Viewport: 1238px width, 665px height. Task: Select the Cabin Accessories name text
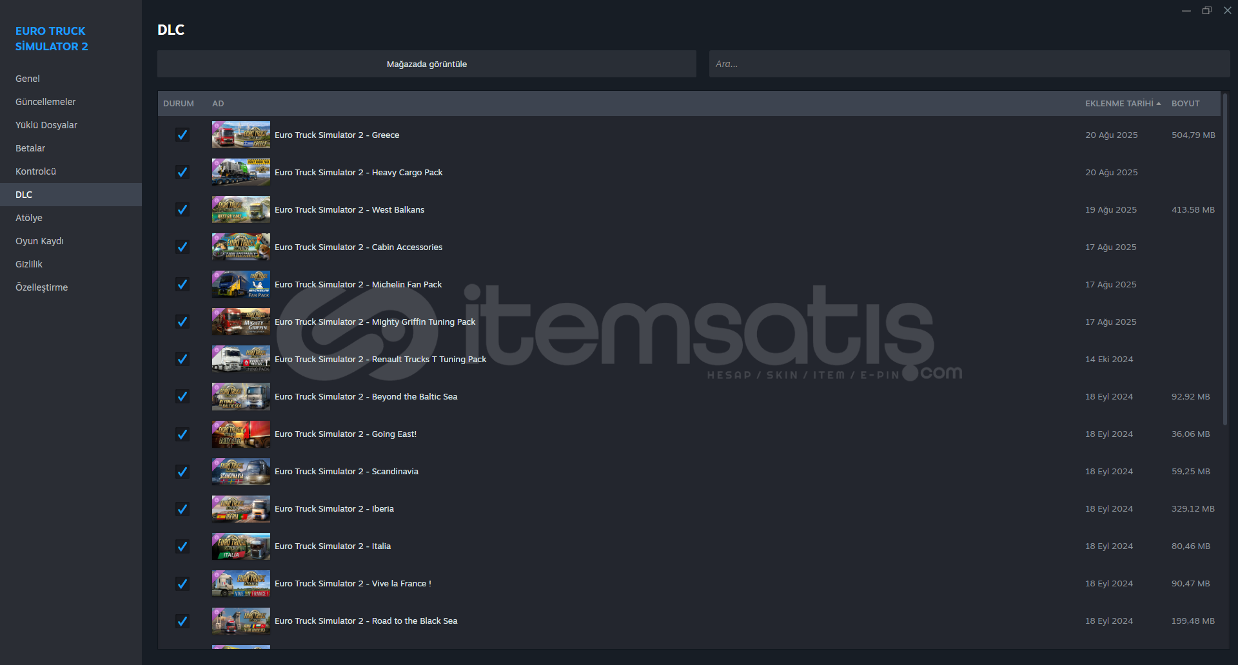click(x=359, y=247)
